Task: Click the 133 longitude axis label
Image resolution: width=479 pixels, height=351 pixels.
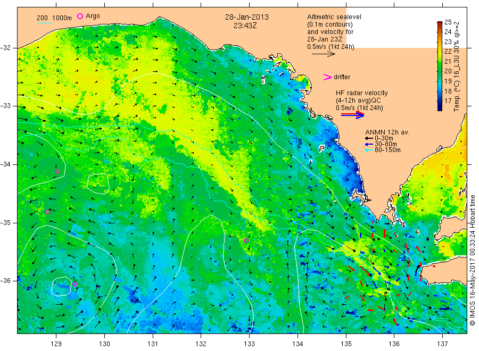Action: 249,344
